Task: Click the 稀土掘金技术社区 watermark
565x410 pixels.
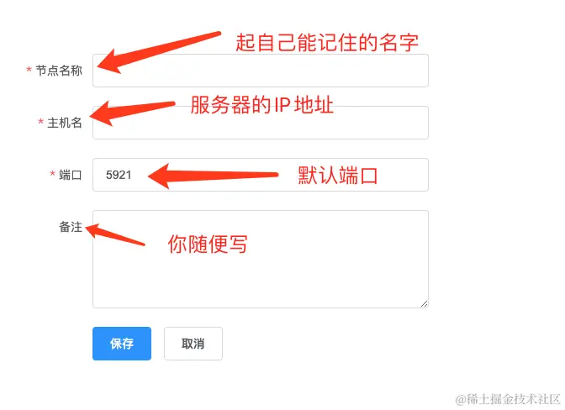Action: (508, 399)
